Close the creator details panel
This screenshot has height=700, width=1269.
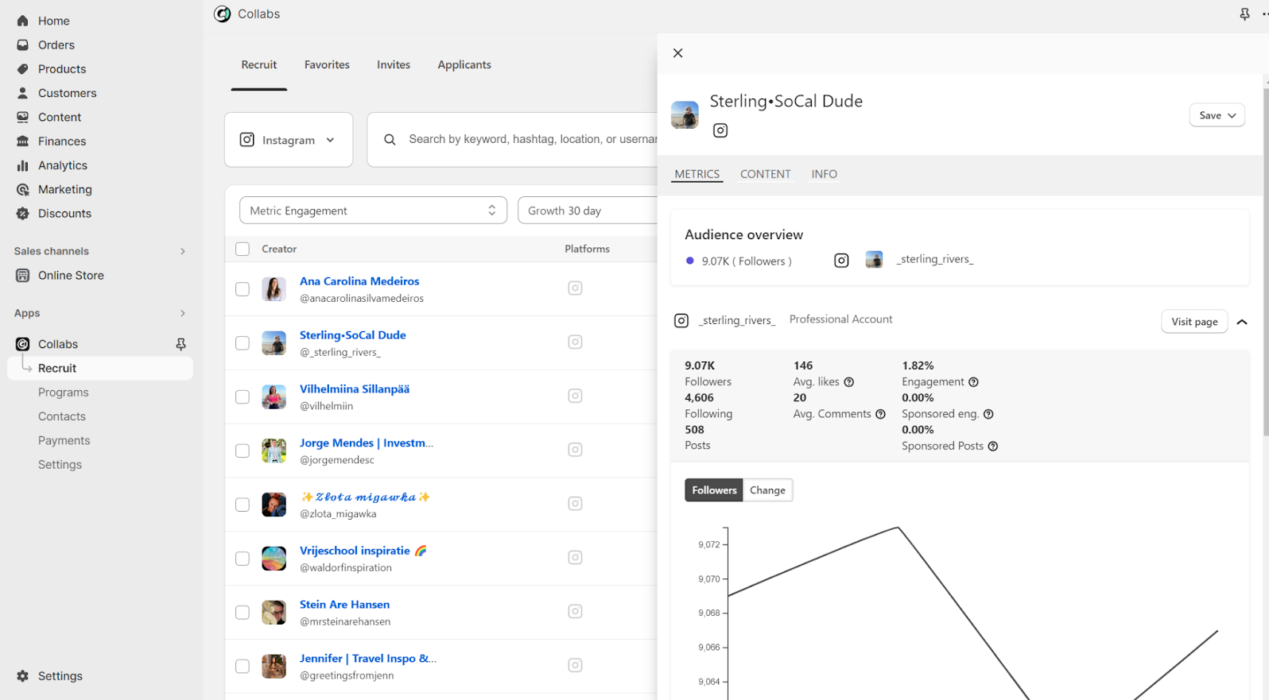(677, 53)
